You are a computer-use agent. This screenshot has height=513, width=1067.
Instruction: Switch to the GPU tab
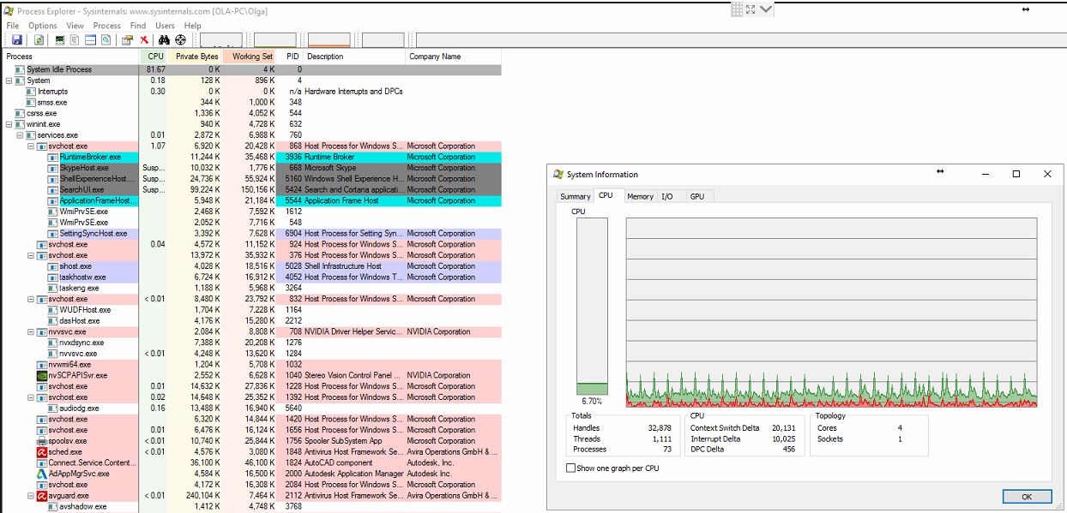(x=697, y=196)
